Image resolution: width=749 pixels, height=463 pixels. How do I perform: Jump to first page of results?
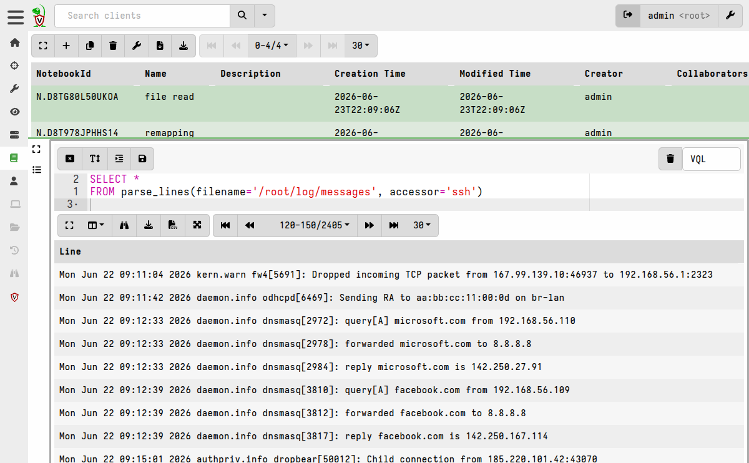(x=225, y=225)
